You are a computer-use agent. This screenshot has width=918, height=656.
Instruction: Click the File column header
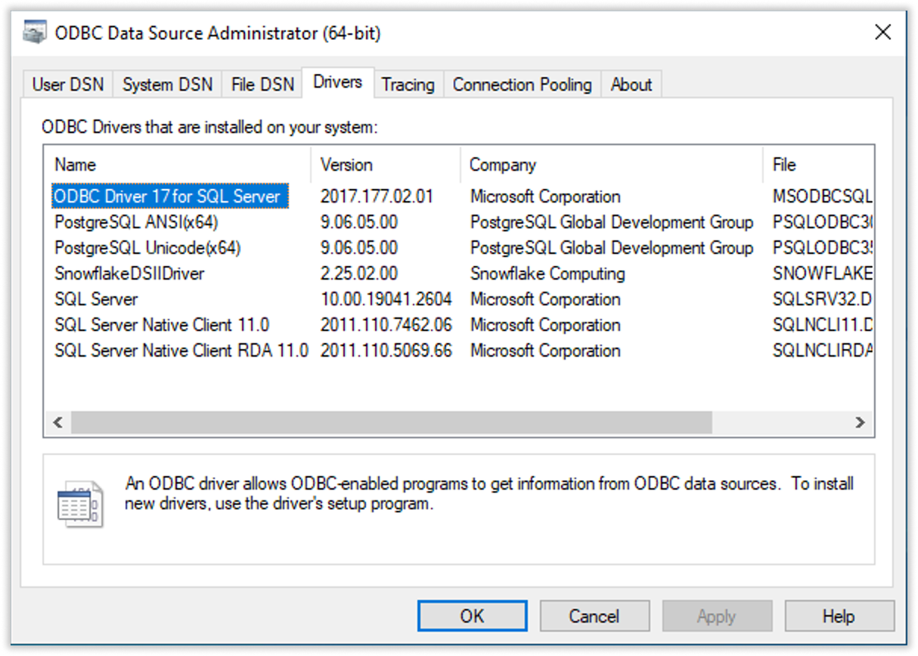819,165
